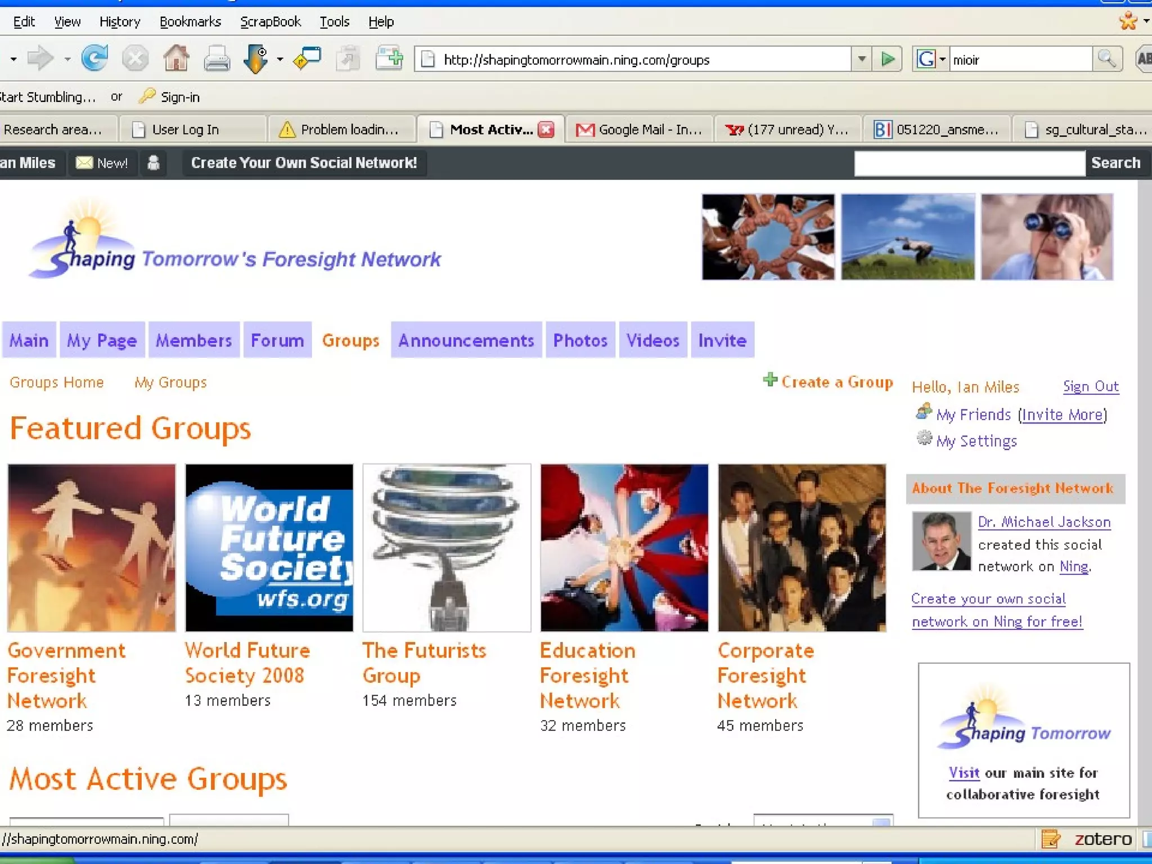Click the Sign Out link

point(1090,386)
